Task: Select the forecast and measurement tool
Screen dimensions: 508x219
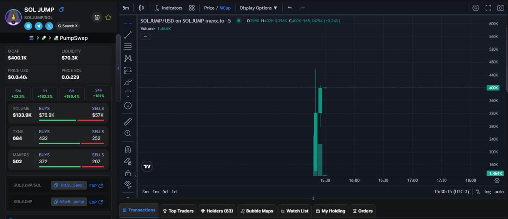Action: point(128,70)
